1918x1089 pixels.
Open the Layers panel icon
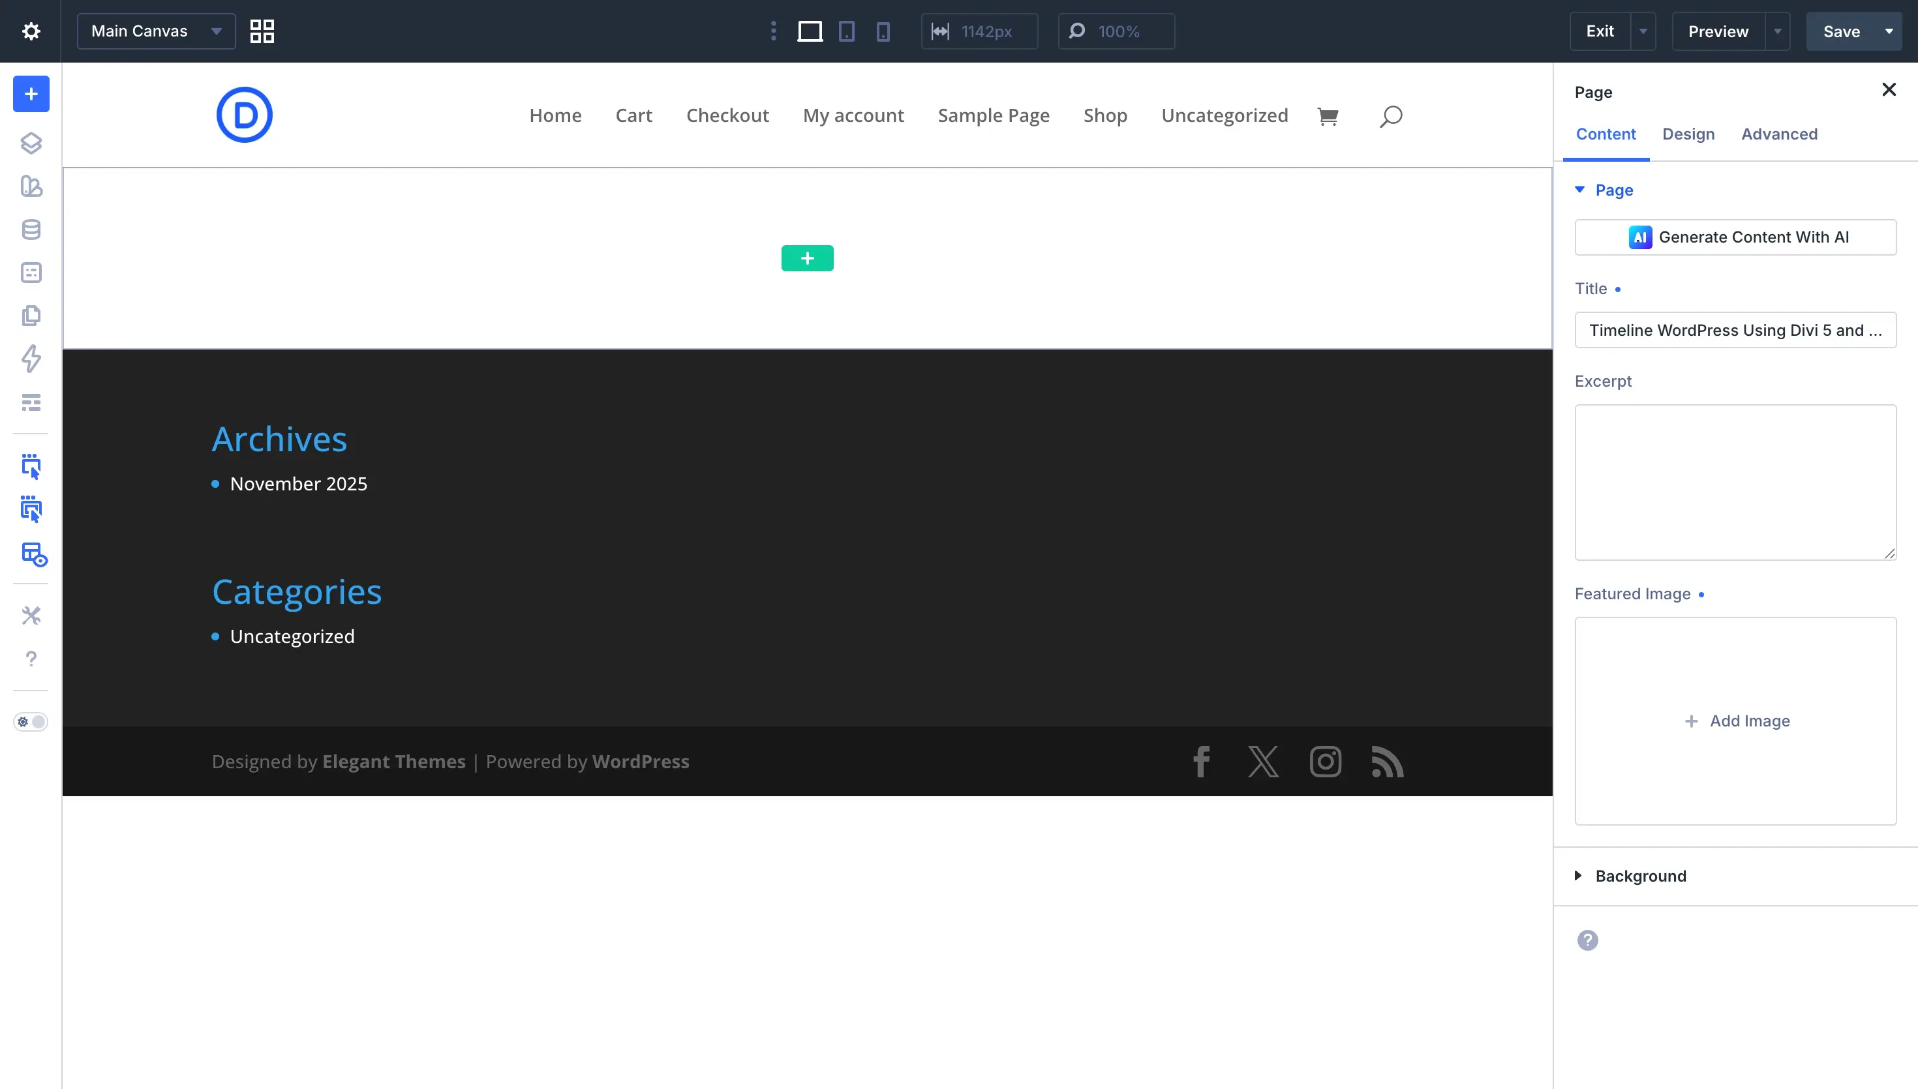pos(31,143)
